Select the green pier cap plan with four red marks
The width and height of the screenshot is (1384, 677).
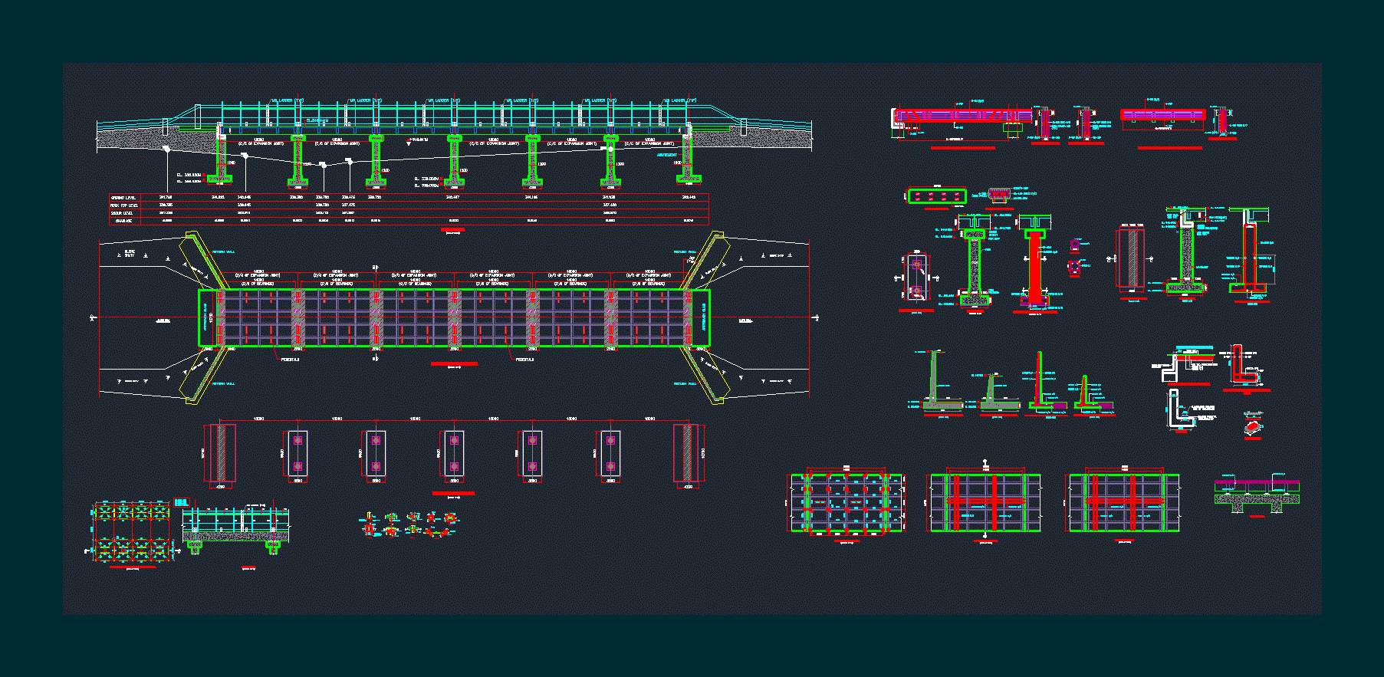tap(936, 196)
